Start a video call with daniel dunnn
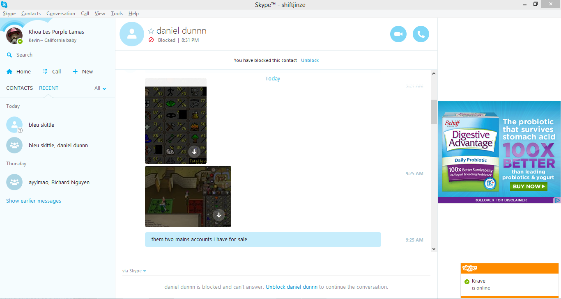561x299 pixels. tap(398, 34)
